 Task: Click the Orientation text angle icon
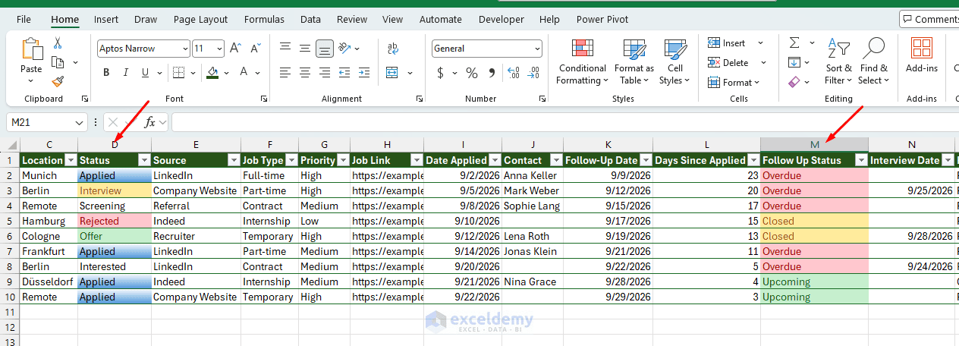(344, 48)
